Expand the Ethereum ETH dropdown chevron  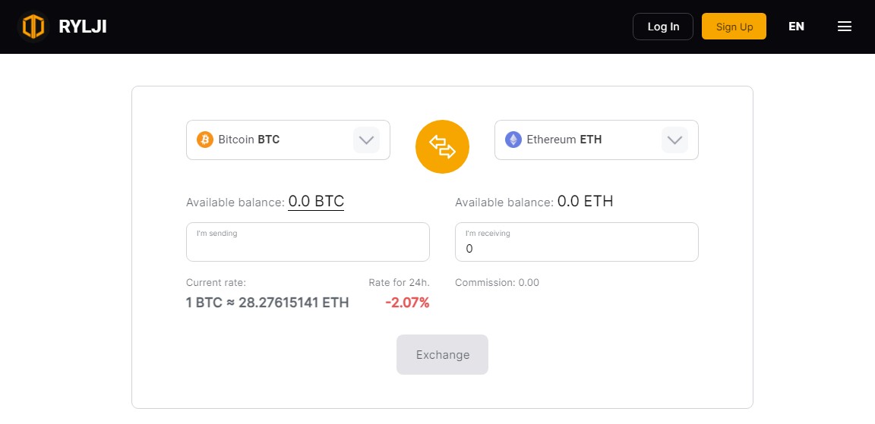[674, 140]
